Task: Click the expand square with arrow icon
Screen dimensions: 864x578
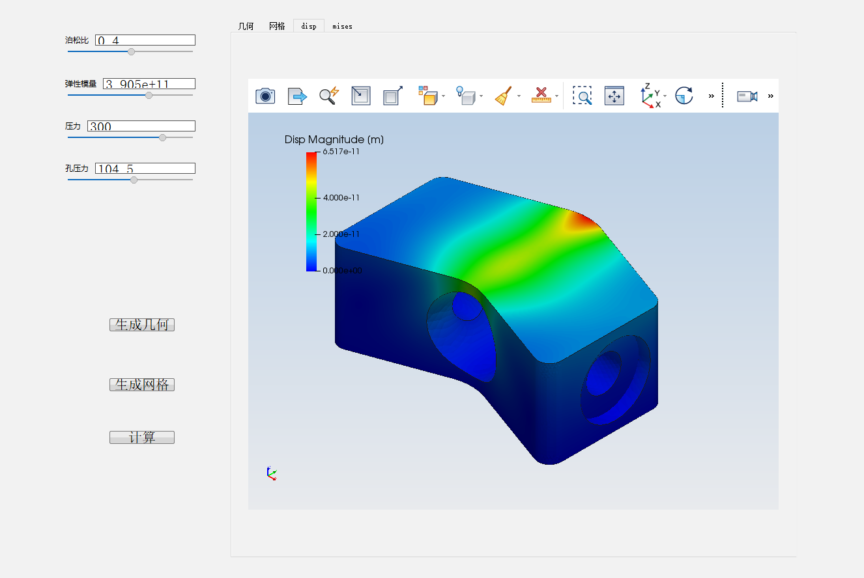Action: tap(393, 96)
